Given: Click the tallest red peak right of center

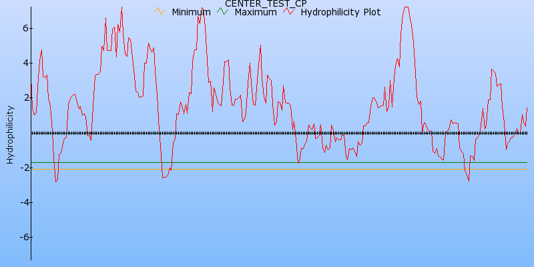Looking at the screenshot, I should pyautogui.click(x=406, y=7).
